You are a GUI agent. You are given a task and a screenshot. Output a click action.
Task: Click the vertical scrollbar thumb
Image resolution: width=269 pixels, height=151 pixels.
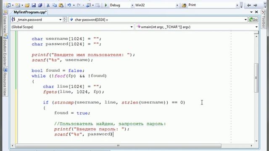pos(256,78)
